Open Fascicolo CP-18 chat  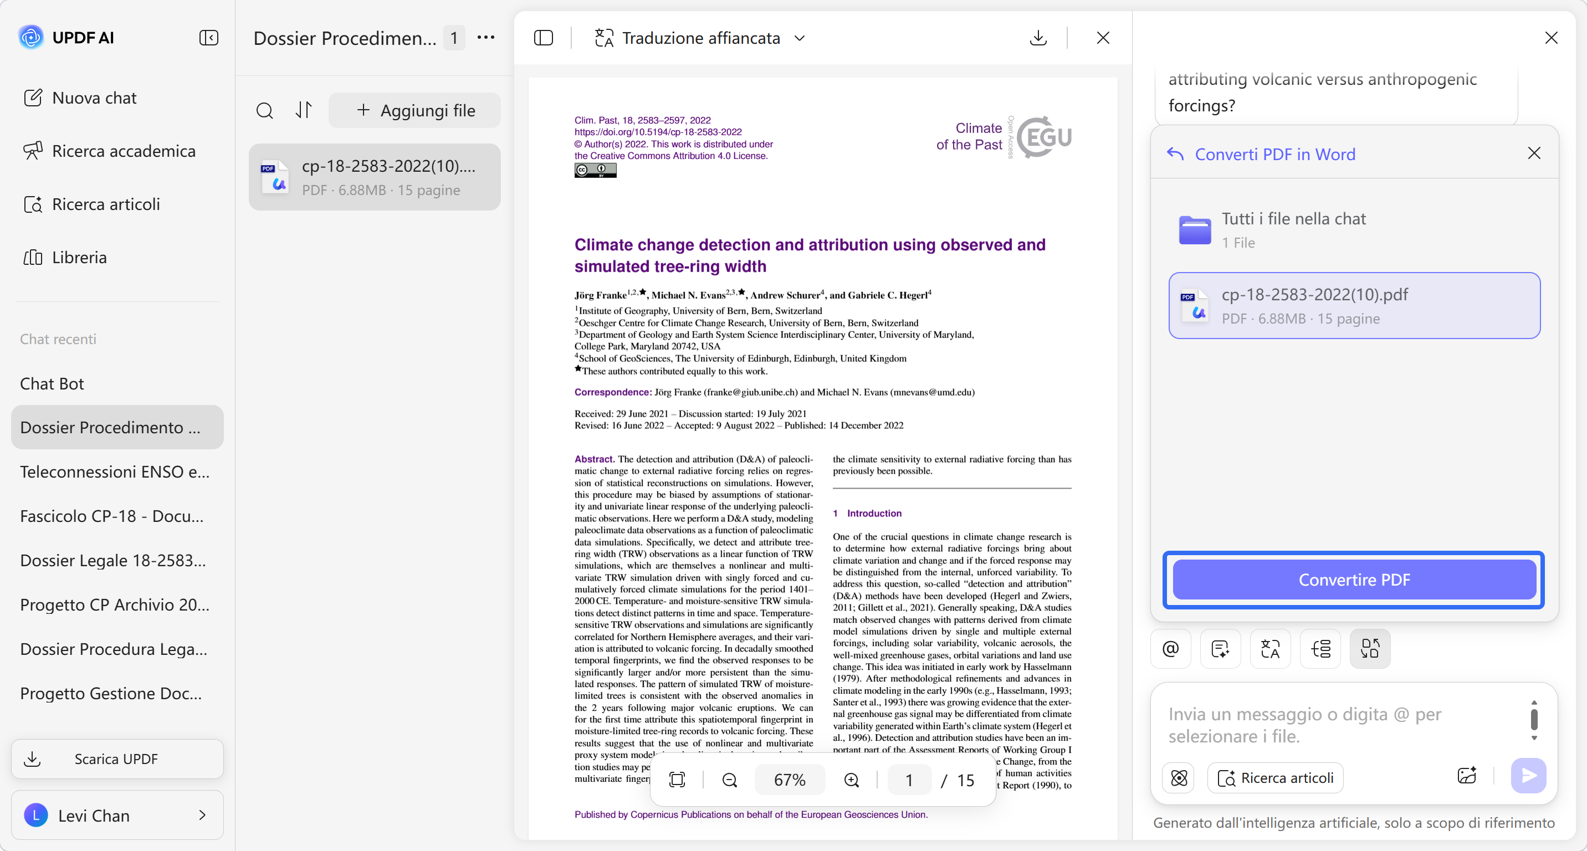pos(117,516)
